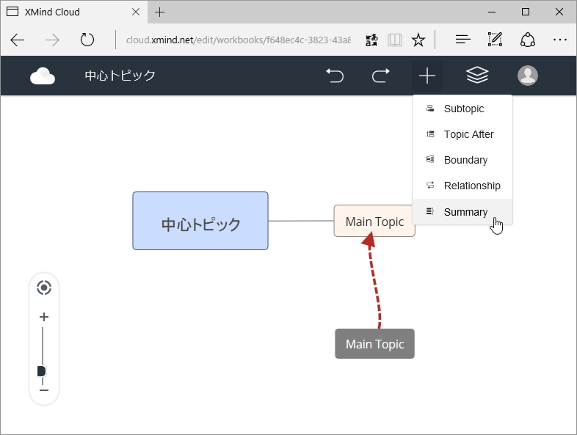Redo the last action
The image size is (577, 435).
(380, 76)
